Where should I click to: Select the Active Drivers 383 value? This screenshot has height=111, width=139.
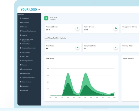tap(86, 30)
